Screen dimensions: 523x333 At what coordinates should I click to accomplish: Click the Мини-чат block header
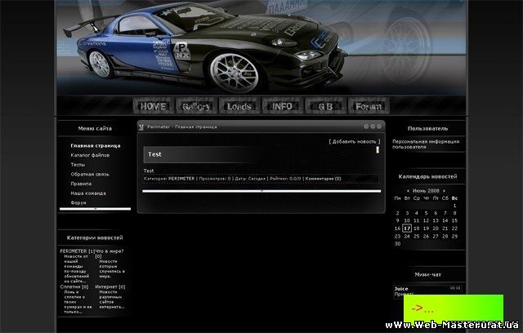pos(427,274)
